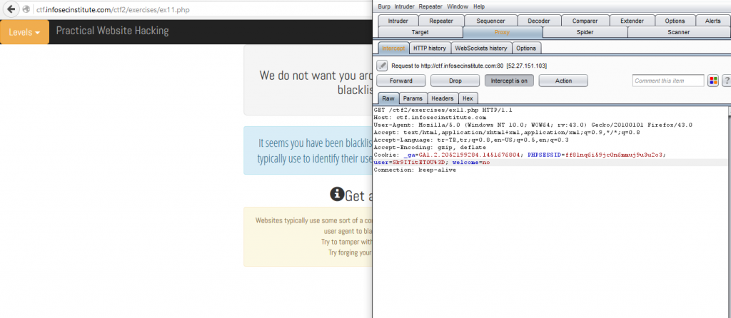Toggle the Intercept is on button

(x=508, y=81)
